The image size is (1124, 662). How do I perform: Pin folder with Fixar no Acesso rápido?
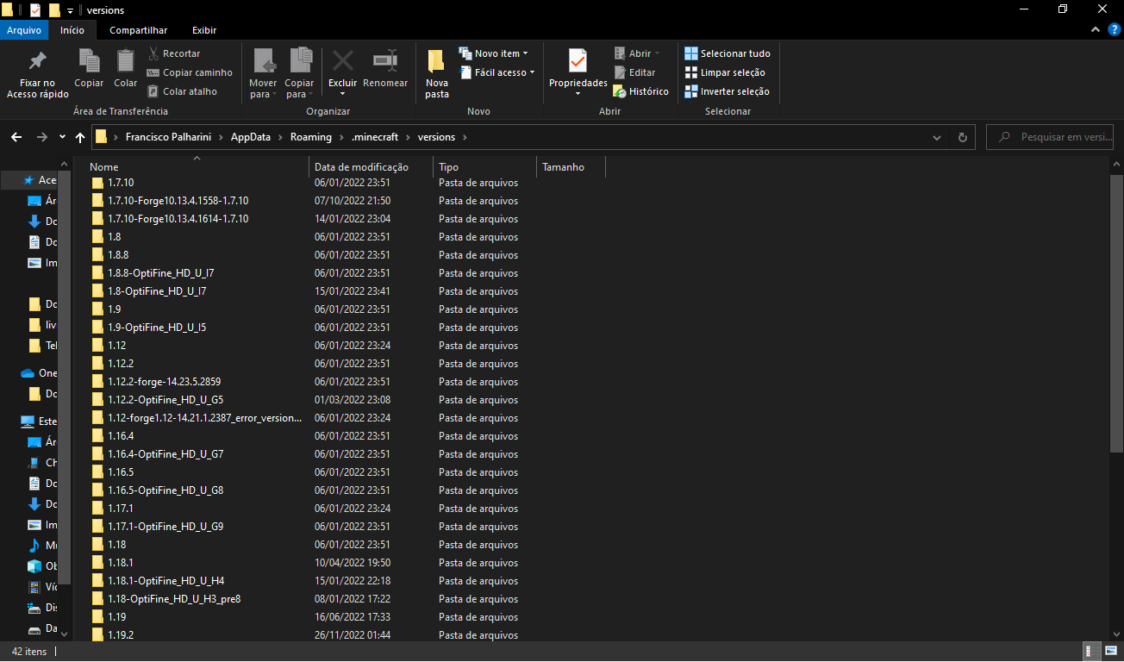[x=37, y=74]
